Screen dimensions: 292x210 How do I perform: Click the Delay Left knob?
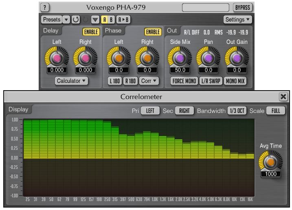pyautogui.click(x=57, y=58)
